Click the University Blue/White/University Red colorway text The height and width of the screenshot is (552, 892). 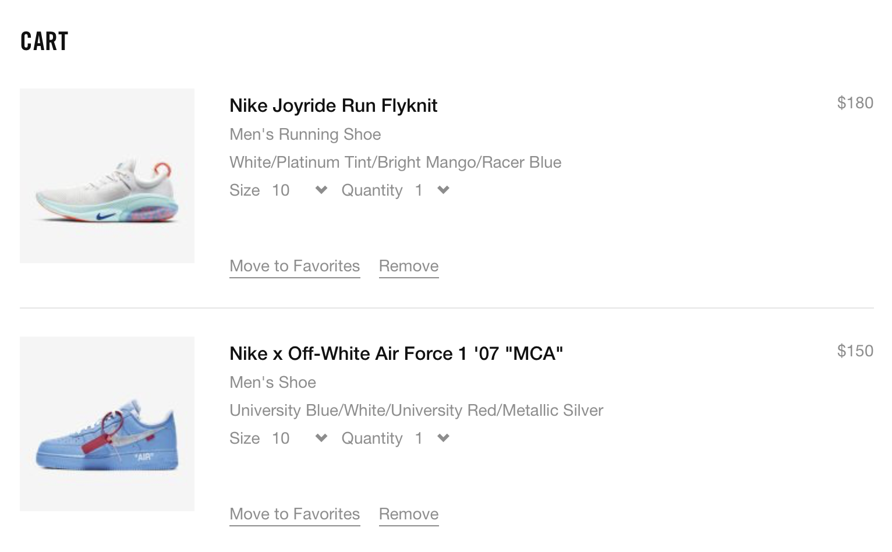[x=416, y=411]
